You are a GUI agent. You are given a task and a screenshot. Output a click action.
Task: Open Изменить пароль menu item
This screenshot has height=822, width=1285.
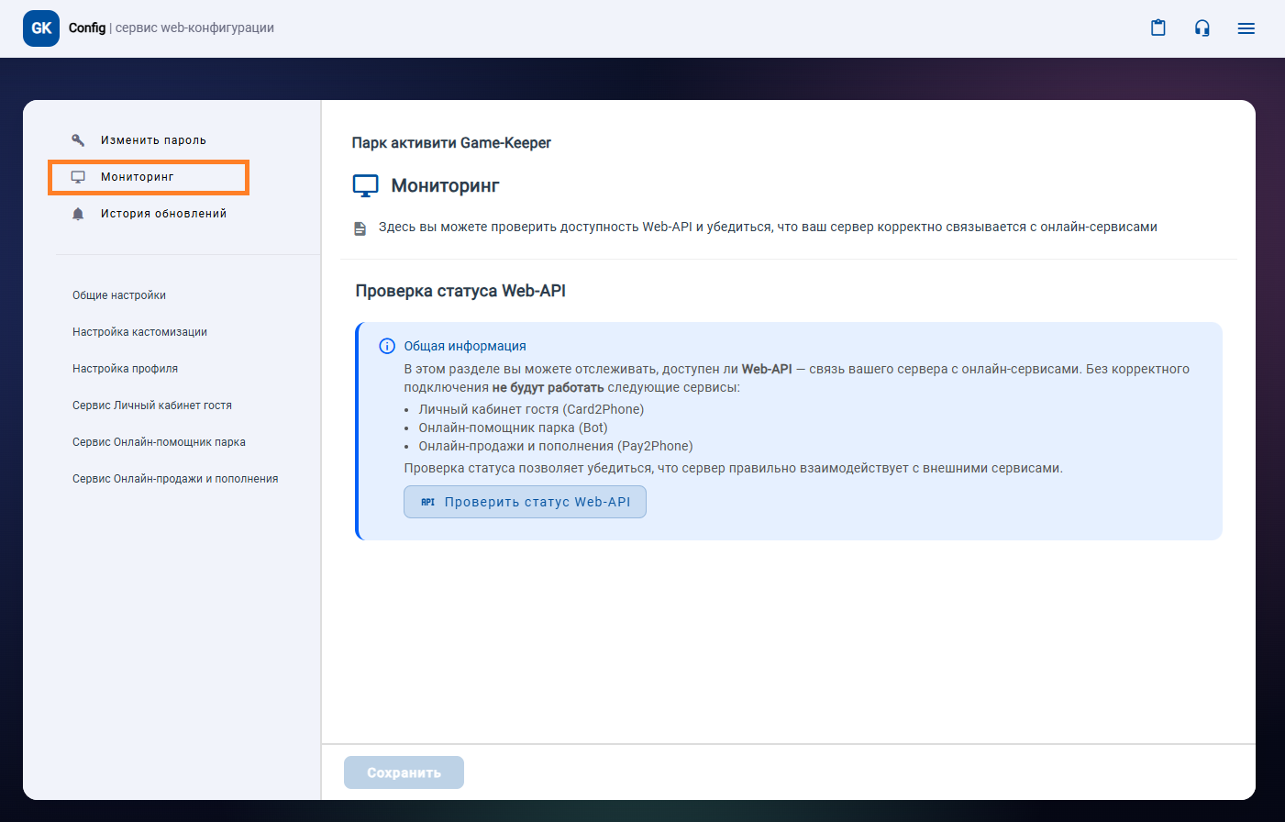point(153,140)
